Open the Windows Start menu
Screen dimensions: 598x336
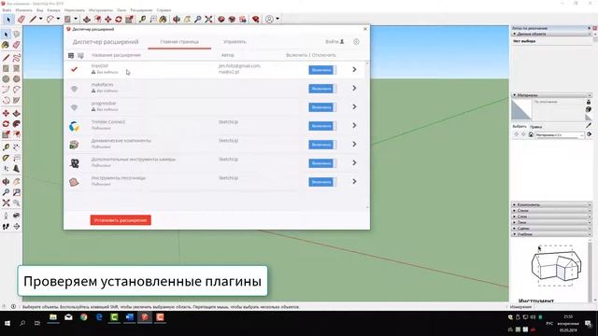(7, 323)
